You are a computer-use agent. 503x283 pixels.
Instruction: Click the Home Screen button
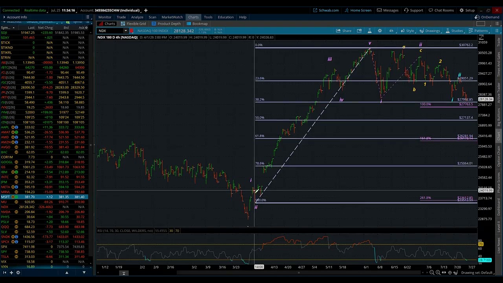tap(358, 10)
